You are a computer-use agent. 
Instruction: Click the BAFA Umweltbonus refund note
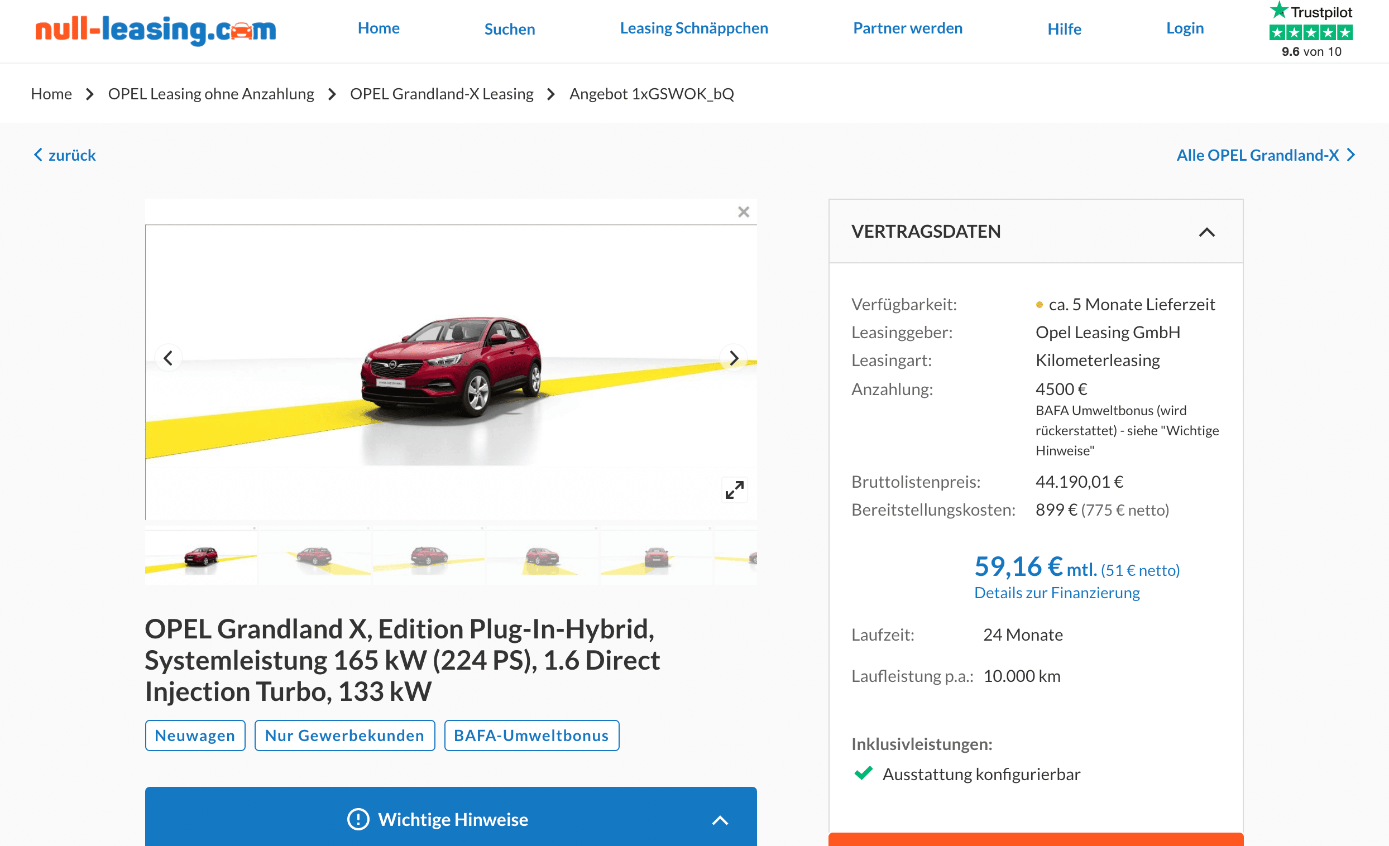[1127, 431]
